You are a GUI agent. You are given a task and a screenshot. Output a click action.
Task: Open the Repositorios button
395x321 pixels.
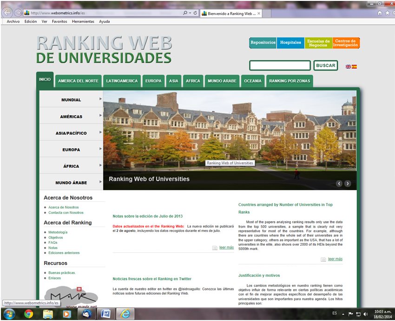(263, 43)
